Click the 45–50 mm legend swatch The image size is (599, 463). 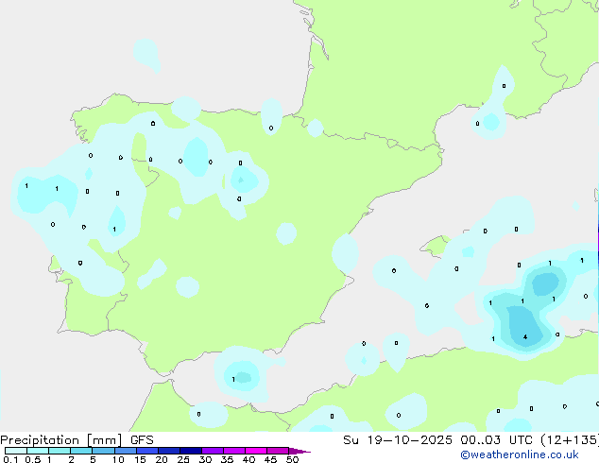point(278,451)
